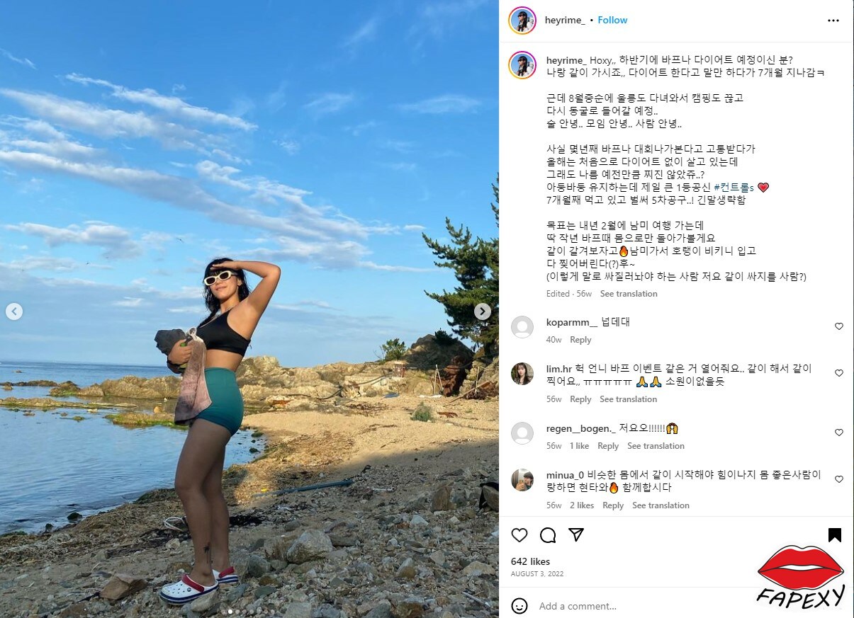Viewport: 854px width, 618px height.
Task: Go to next photo with right arrow
Action: tap(483, 311)
